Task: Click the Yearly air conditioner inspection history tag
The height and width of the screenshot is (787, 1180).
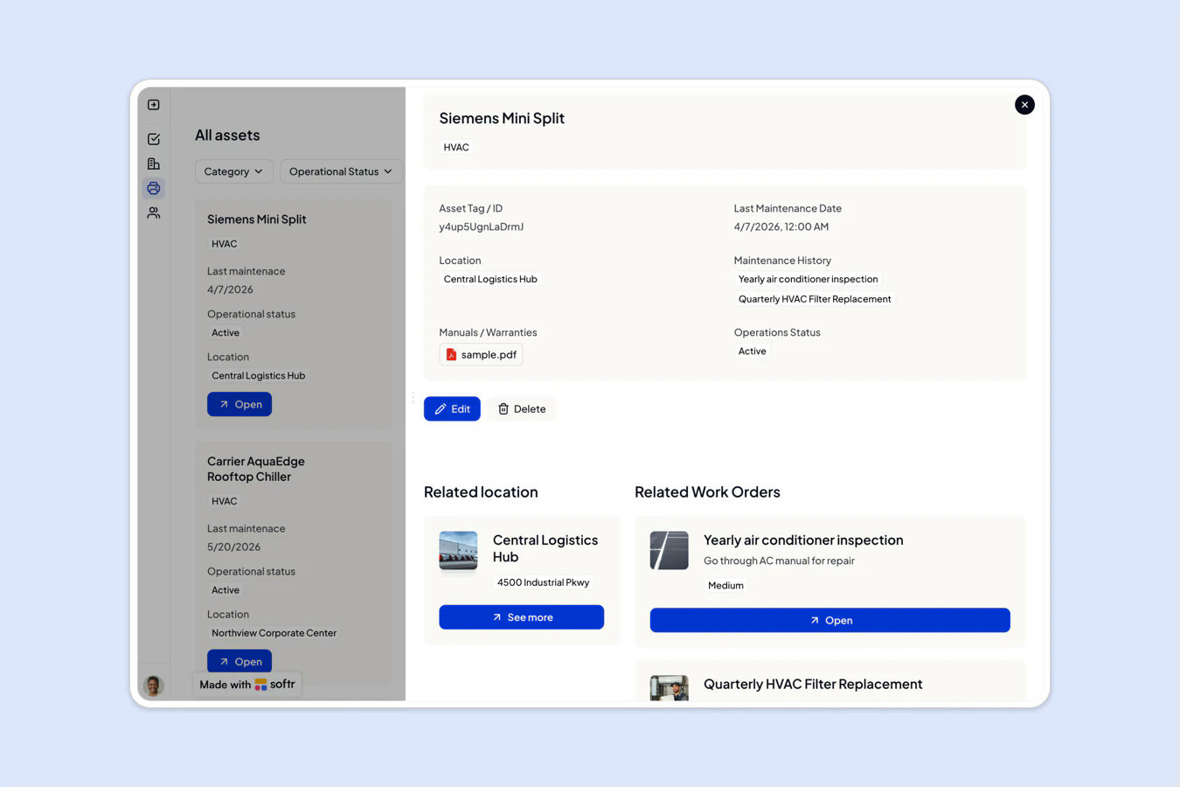Action: point(808,279)
